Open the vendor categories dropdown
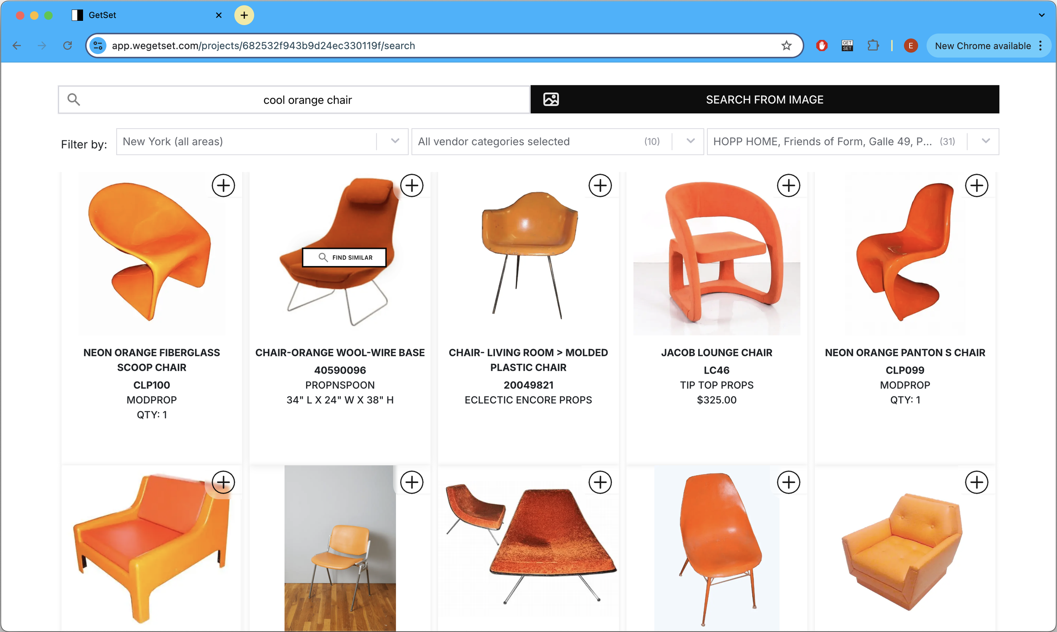Screen dimensions: 1057x632 (x=690, y=141)
